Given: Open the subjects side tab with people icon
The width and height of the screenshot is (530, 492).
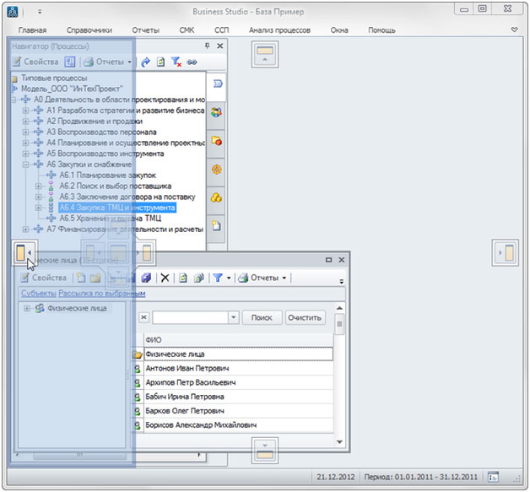Looking at the screenshot, I should pyautogui.click(x=216, y=111).
